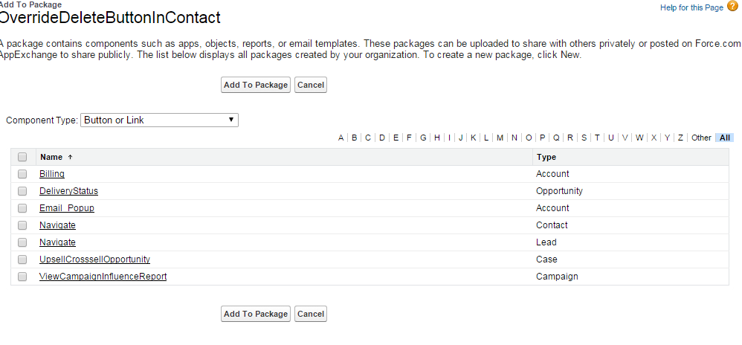
Task: Open the UpsellCrosssellOpportunity link
Action: tap(94, 259)
